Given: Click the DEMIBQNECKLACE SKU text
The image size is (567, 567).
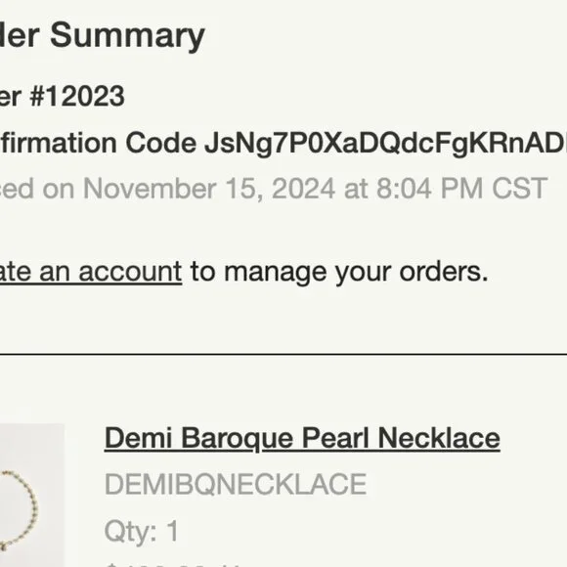Looking at the screenshot, I should [236, 484].
